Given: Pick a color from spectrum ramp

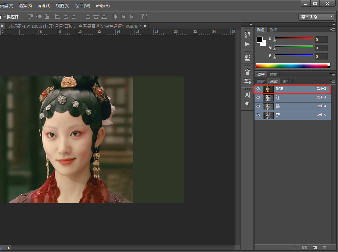Looking at the screenshot, I should pyautogui.click(x=293, y=66).
